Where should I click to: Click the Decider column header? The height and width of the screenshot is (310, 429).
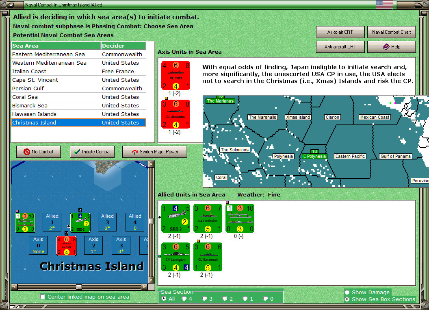(123, 46)
